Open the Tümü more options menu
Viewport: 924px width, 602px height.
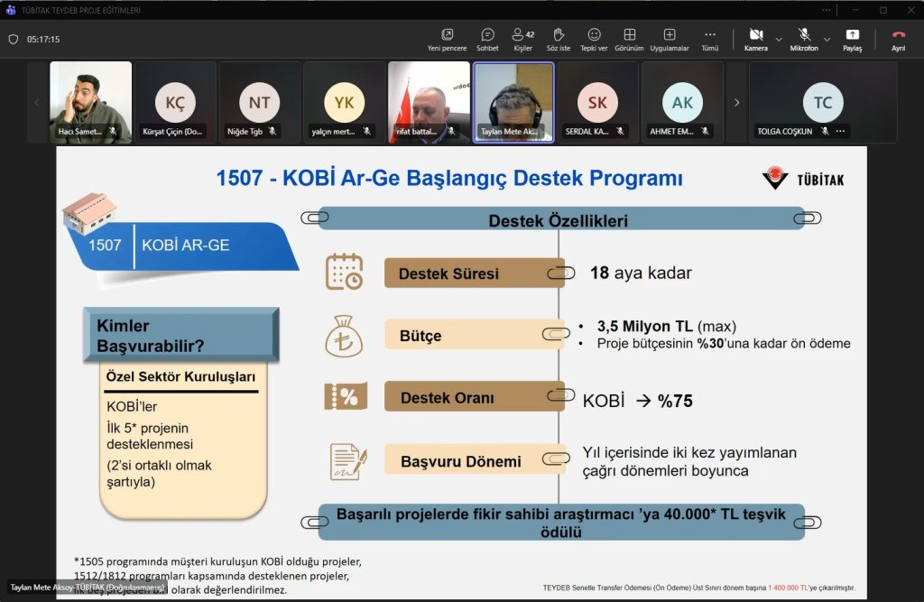[710, 39]
